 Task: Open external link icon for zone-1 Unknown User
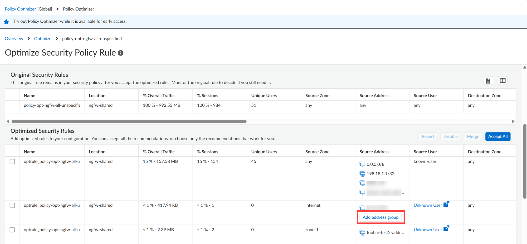click(x=446, y=229)
